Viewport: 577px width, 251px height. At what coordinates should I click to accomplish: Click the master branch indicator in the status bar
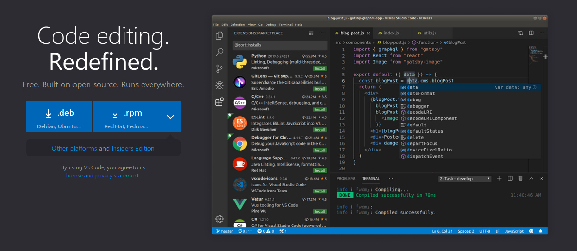pos(225,231)
